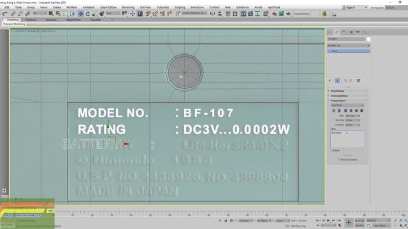Click the object name field

click(x=346, y=39)
